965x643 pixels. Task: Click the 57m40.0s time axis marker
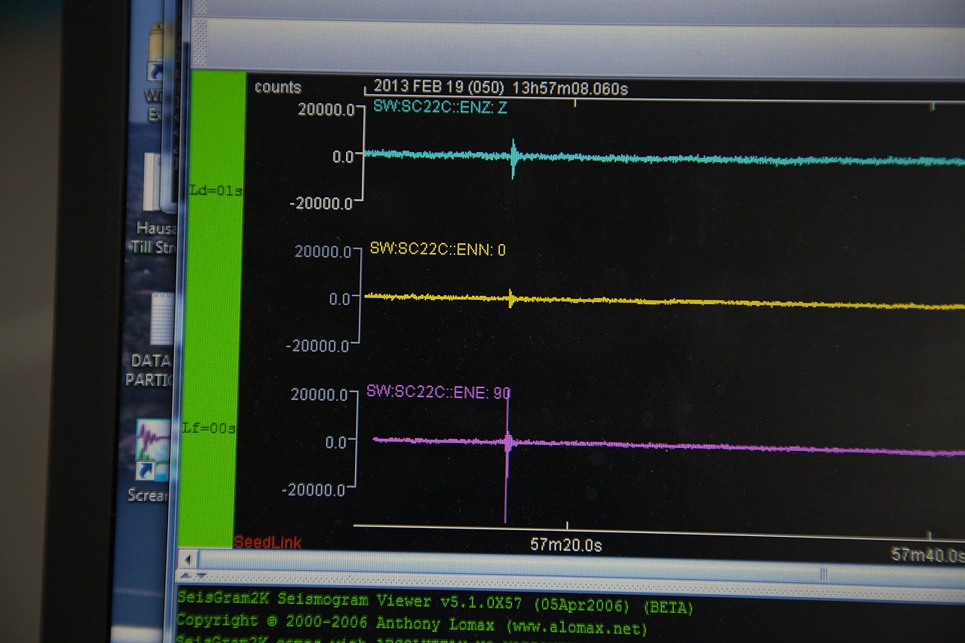[927, 555]
